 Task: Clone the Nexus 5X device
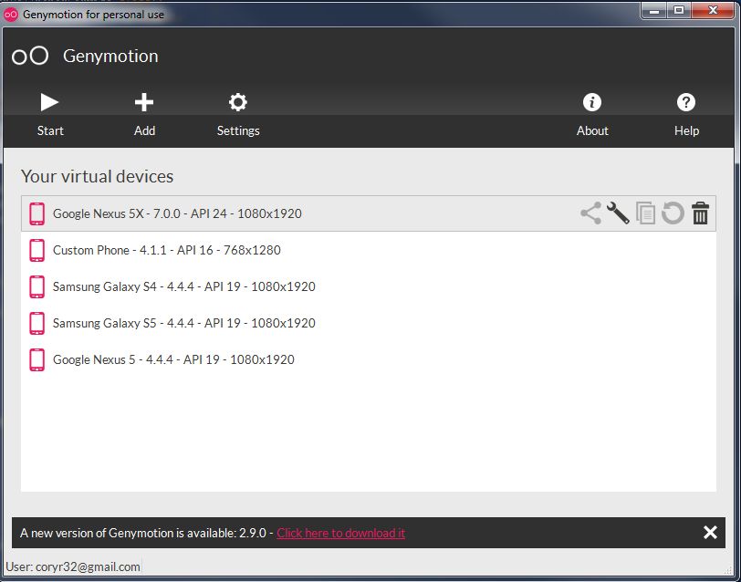click(x=645, y=213)
